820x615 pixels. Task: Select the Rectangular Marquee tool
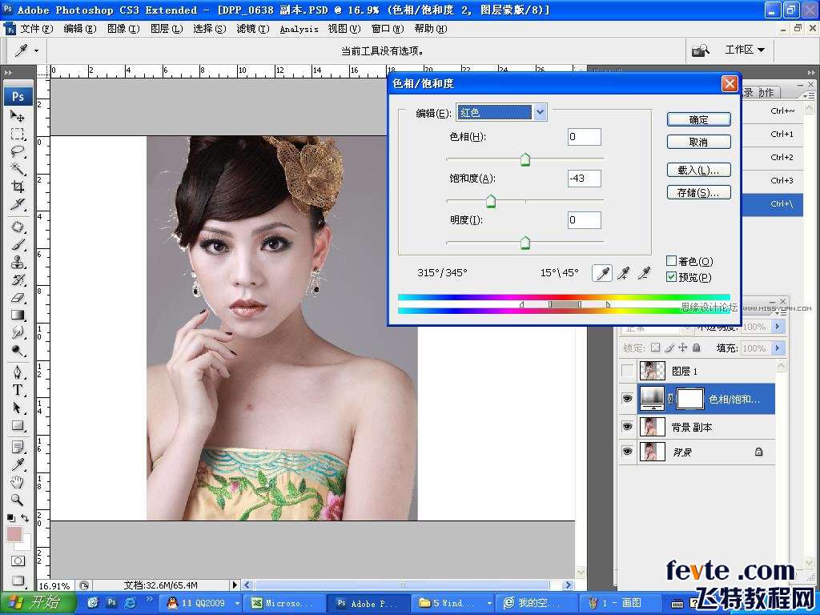click(x=18, y=134)
